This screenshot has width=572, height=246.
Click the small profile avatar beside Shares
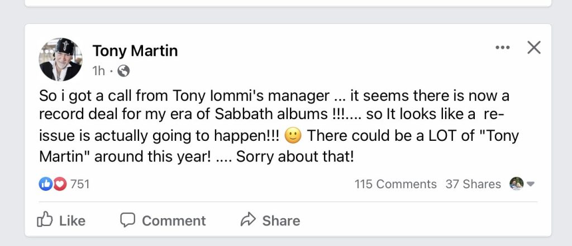(517, 184)
